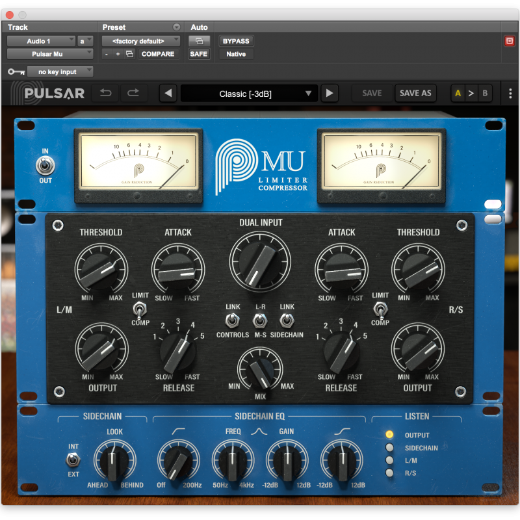The height and width of the screenshot is (520, 520).
Task: Click the R/S THRESHOLD knob
Action: 418,270
